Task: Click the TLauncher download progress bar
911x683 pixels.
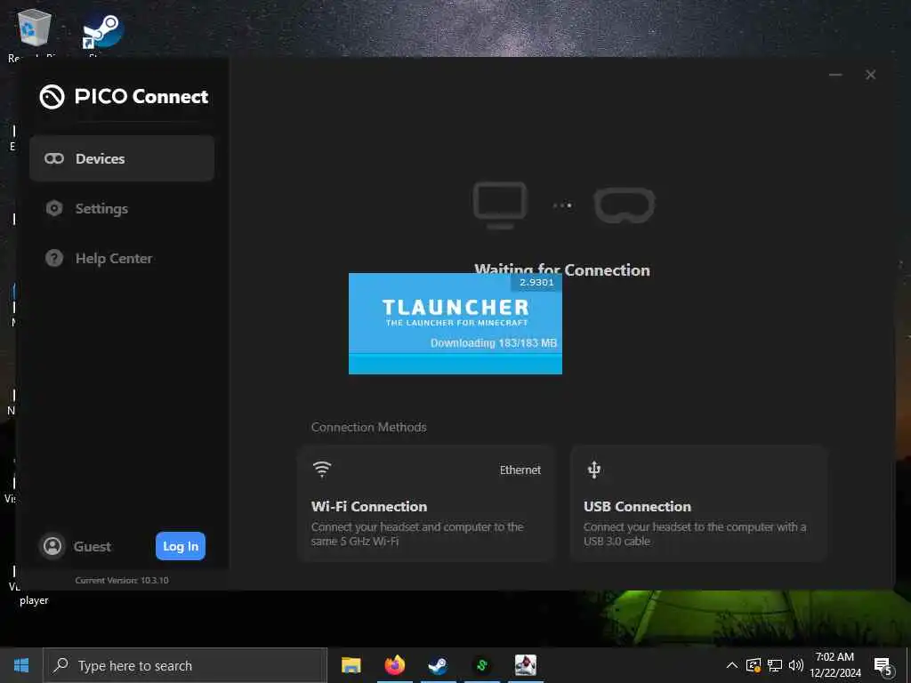Action: pos(455,363)
